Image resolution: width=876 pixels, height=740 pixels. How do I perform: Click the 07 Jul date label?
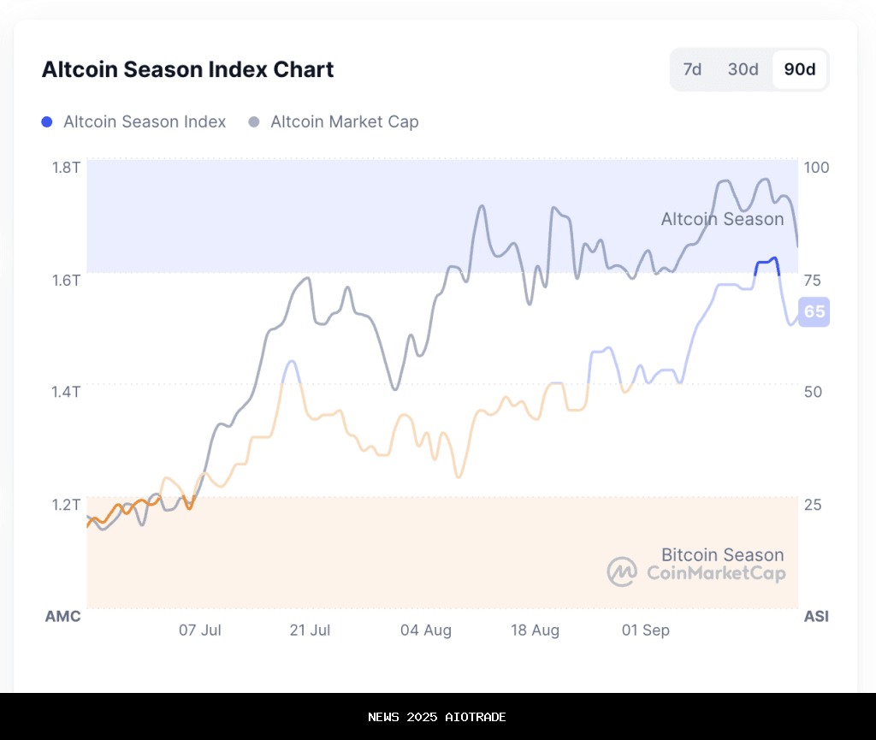coord(200,630)
